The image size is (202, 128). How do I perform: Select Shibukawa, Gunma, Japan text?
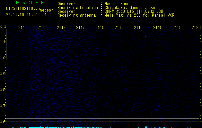click(130, 8)
